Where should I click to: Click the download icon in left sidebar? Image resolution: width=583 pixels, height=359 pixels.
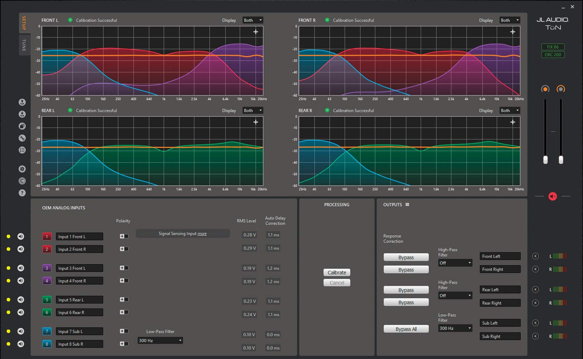[22, 114]
